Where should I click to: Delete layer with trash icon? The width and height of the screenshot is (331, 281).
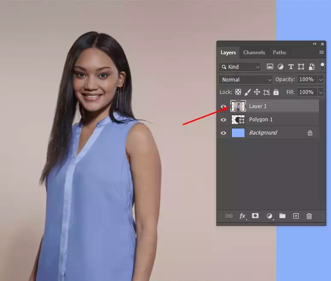point(309,216)
